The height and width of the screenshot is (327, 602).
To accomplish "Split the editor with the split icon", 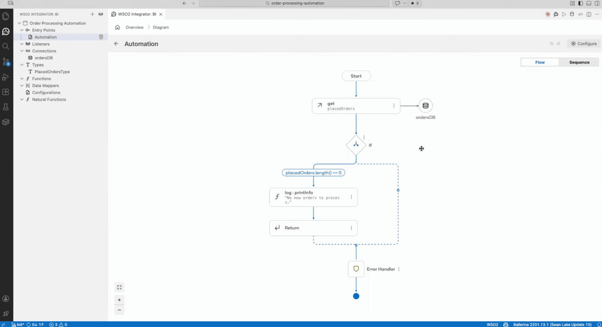I will click(588, 14).
